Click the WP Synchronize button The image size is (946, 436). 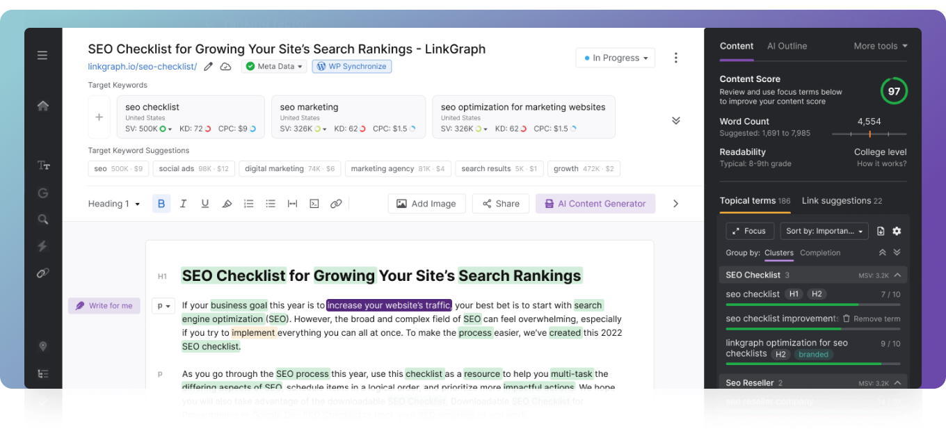click(352, 67)
